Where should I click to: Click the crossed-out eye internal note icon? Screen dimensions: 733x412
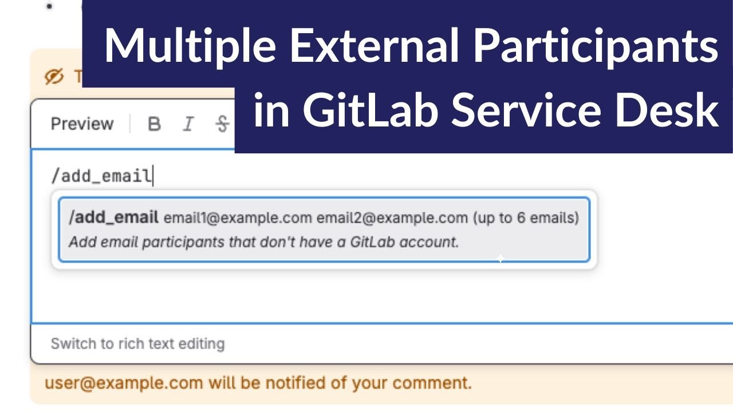pyautogui.click(x=54, y=77)
